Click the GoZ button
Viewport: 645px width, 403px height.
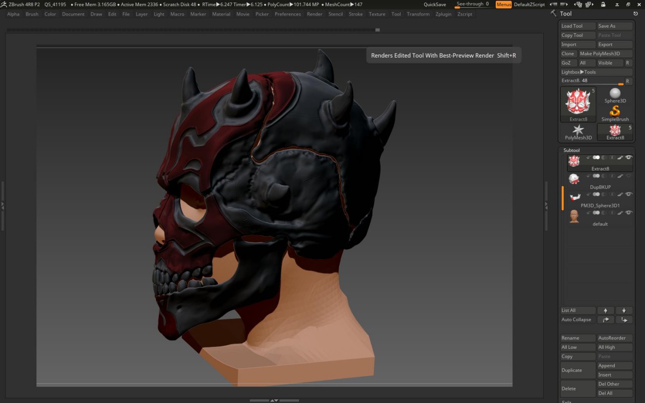tap(569, 63)
